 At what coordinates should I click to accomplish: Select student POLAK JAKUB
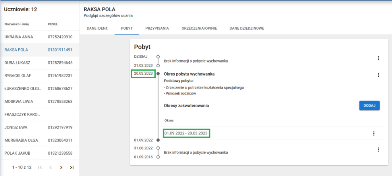pyautogui.click(x=17, y=153)
